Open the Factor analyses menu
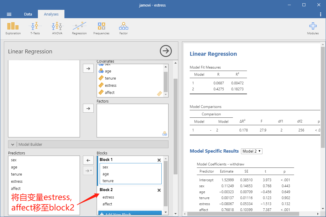326x217 pixels. (123, 29)
